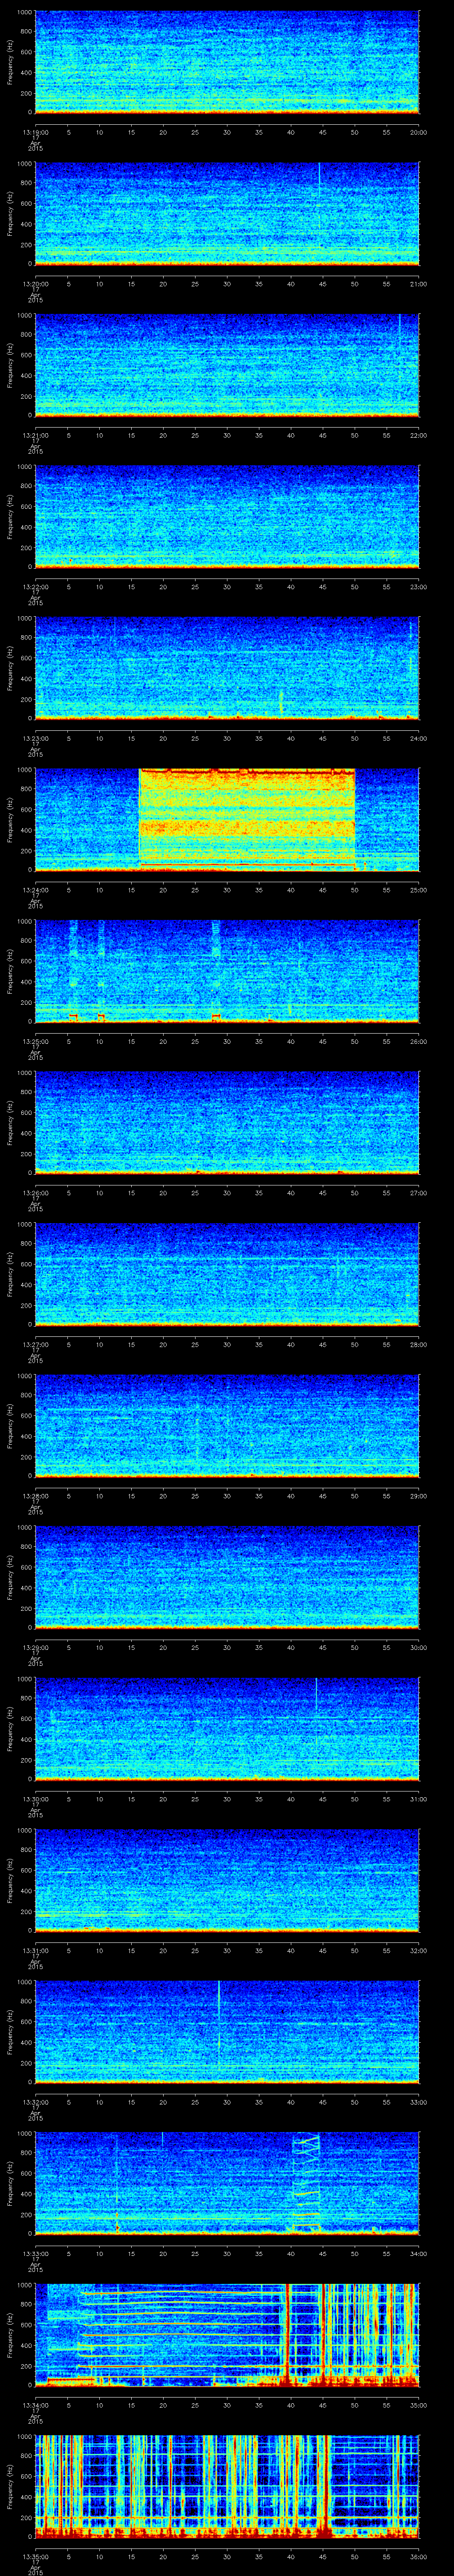Click the 13:20:00 time label
This screenshot has height=2576, width=454.
[x=35, y=284]
